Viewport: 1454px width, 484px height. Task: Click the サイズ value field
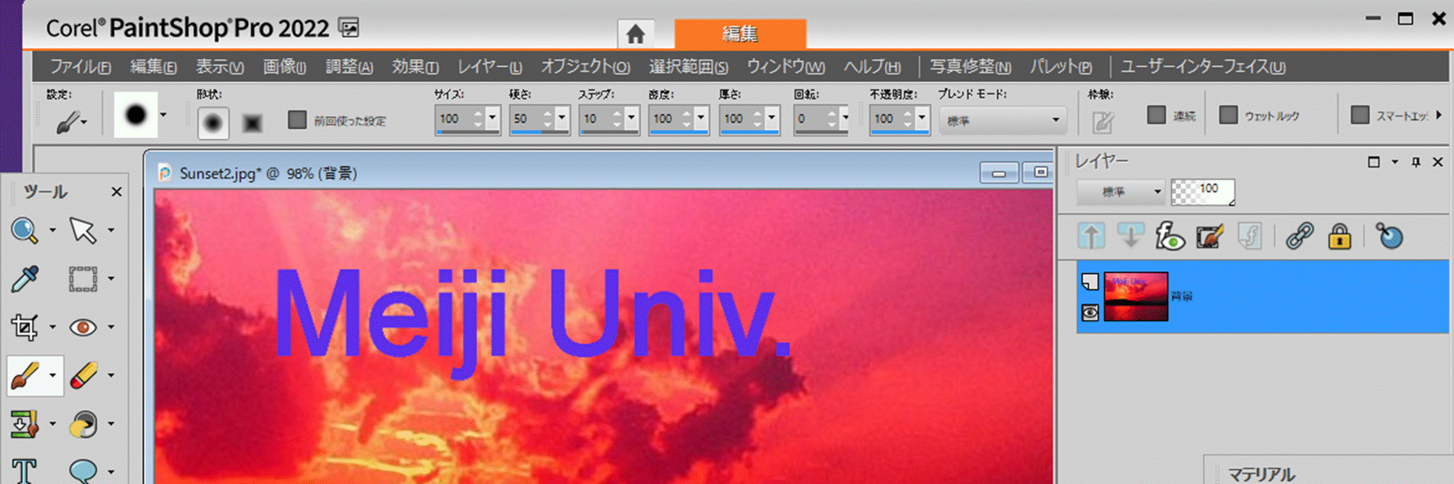click(453, 119)
